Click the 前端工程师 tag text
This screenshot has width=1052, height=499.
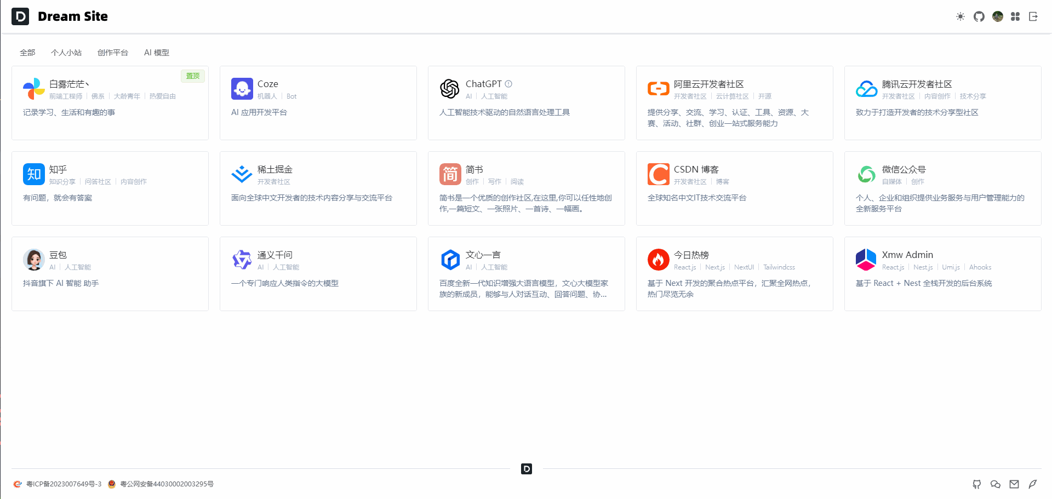click(x=66, y=96)
